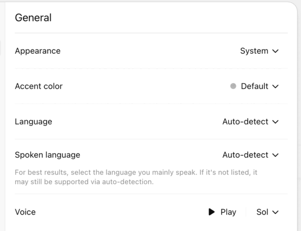
Task: Choose a different voice from Sol dropdown
Action: click(x=267, y=212)
